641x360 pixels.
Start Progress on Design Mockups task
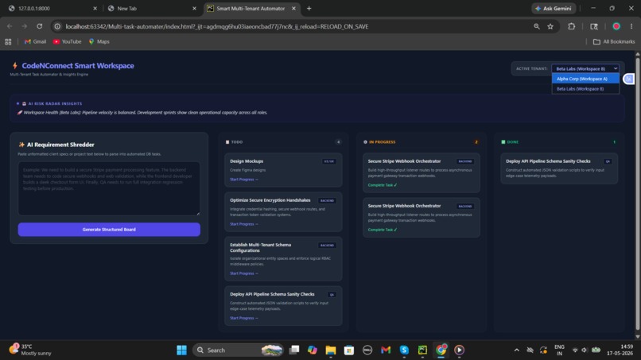coord(243,180)
